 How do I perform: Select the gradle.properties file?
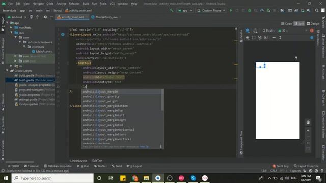[x=29, y=95]
